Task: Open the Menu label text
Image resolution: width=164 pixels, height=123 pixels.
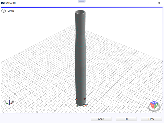Action: [10, 11]
